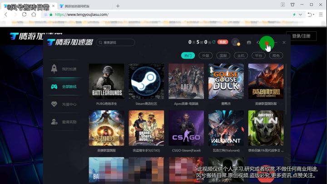Click the game list scrollbar
327x184 pixels.
click(x=286, y=90)
